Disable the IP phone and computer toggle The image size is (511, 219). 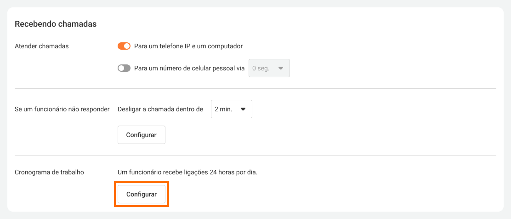coord(124,46)
